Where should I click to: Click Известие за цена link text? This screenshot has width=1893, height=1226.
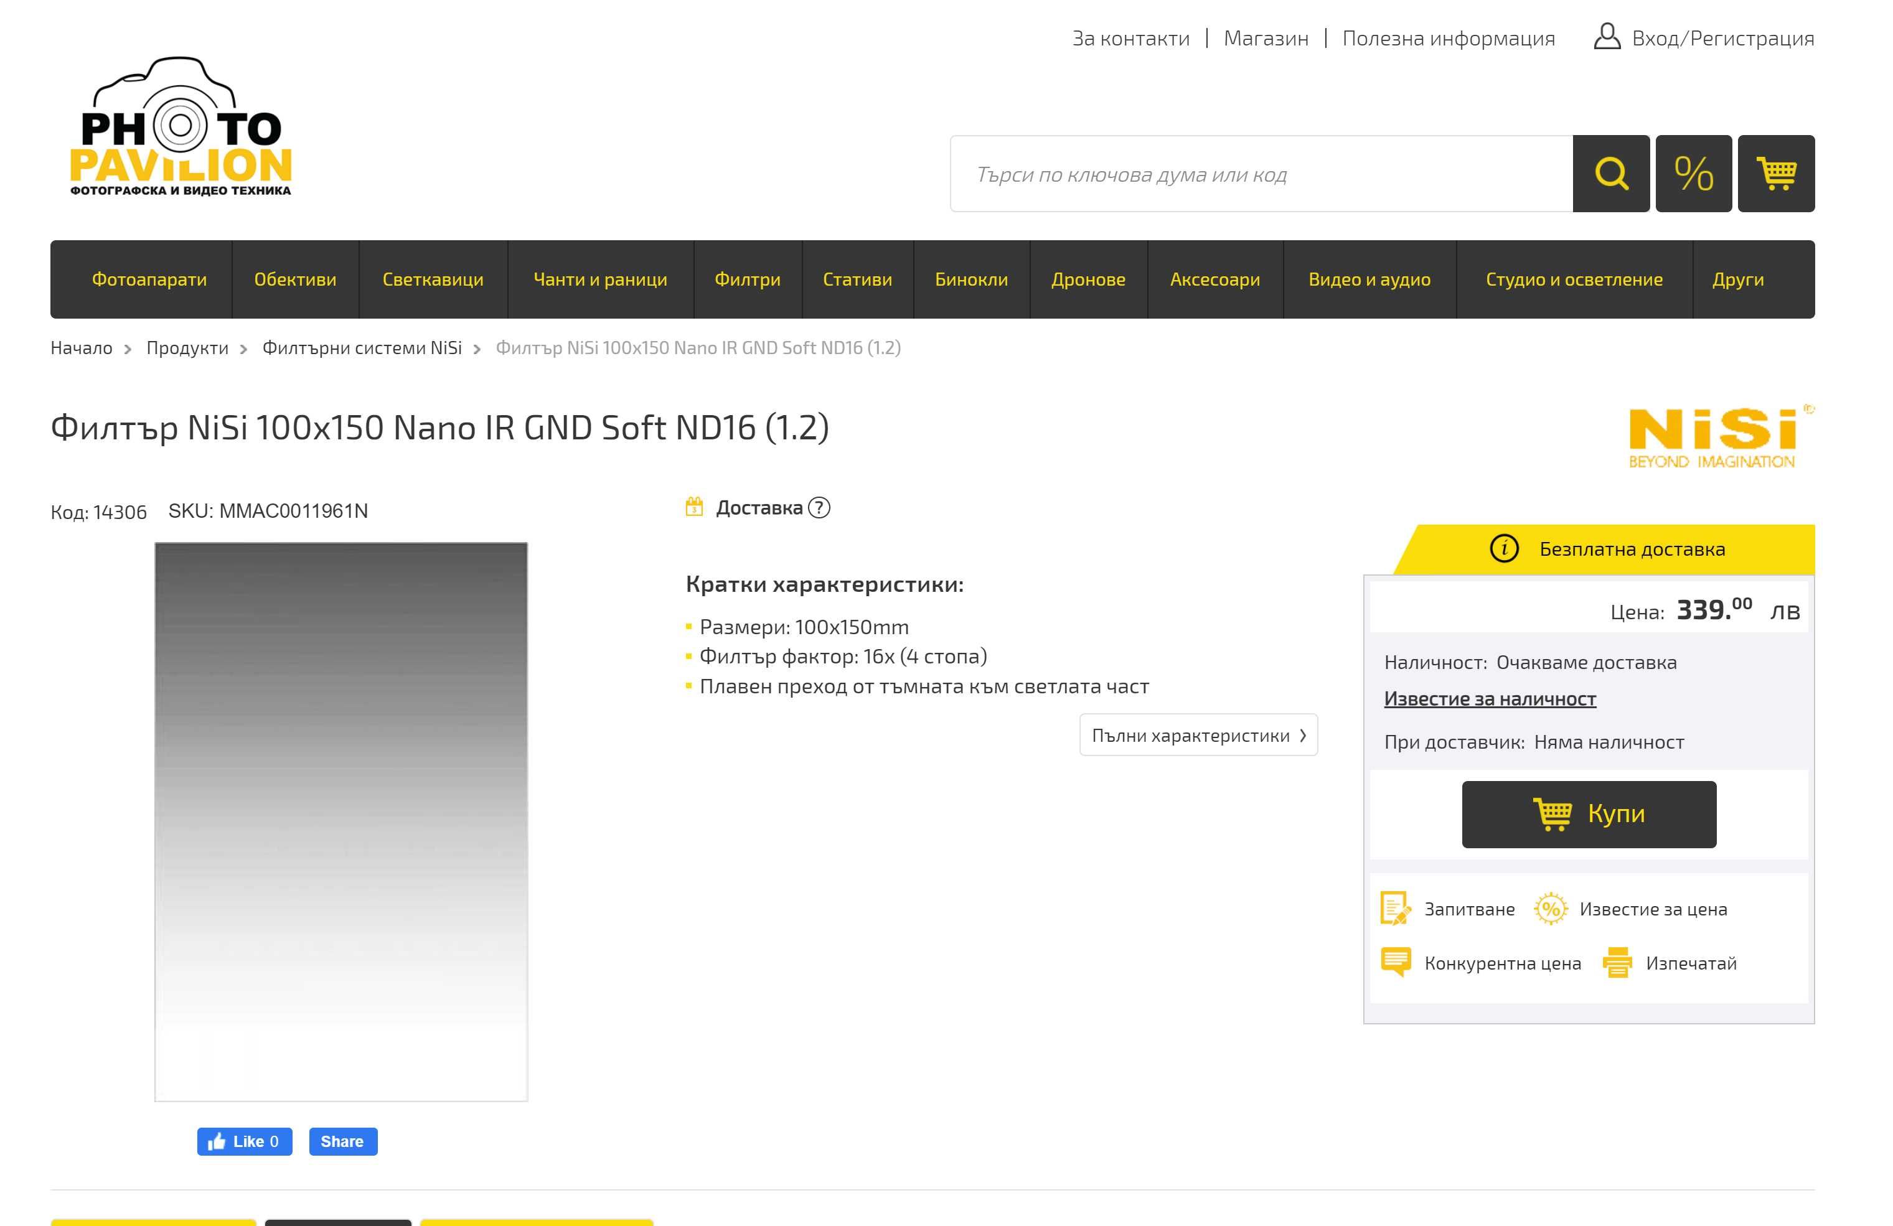coord(1653,909)
